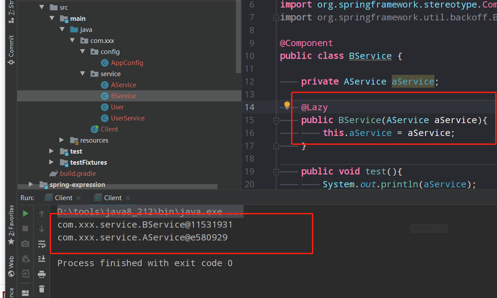The width and height of the screenshot is (497, 298).
Task: Click gutter line number 19
Action: point(249,171)
